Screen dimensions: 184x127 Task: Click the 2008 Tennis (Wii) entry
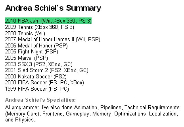25,33
